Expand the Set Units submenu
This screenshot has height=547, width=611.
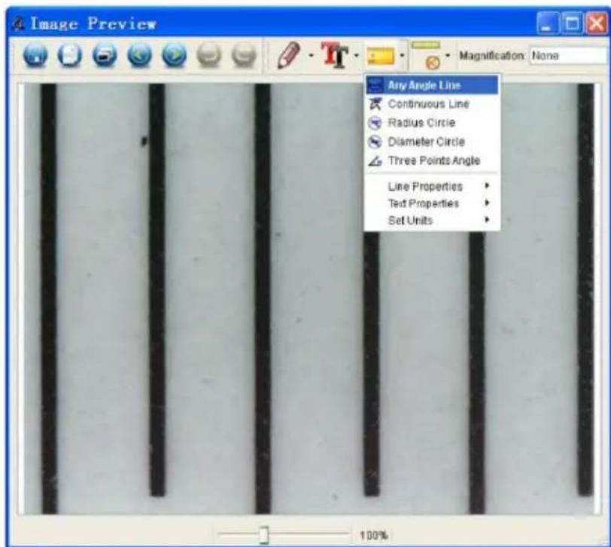point(432,221)
